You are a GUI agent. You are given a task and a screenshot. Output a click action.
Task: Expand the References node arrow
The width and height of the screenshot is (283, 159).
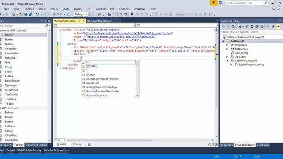coord(227,49)
